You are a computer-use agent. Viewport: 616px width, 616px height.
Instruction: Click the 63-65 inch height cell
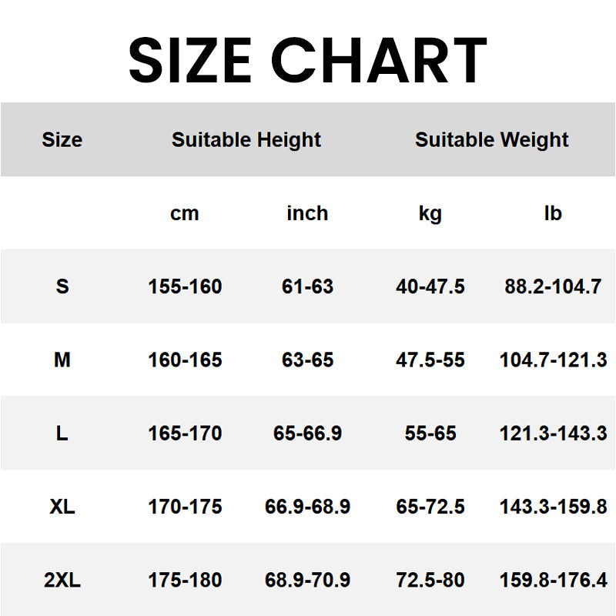click(307, 360)
